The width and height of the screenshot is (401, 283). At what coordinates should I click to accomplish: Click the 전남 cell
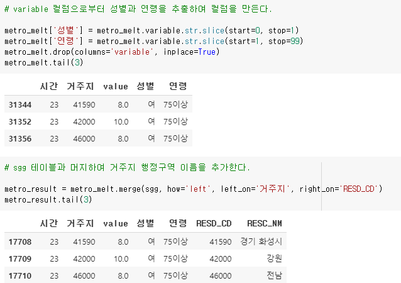tap(275, 275)
